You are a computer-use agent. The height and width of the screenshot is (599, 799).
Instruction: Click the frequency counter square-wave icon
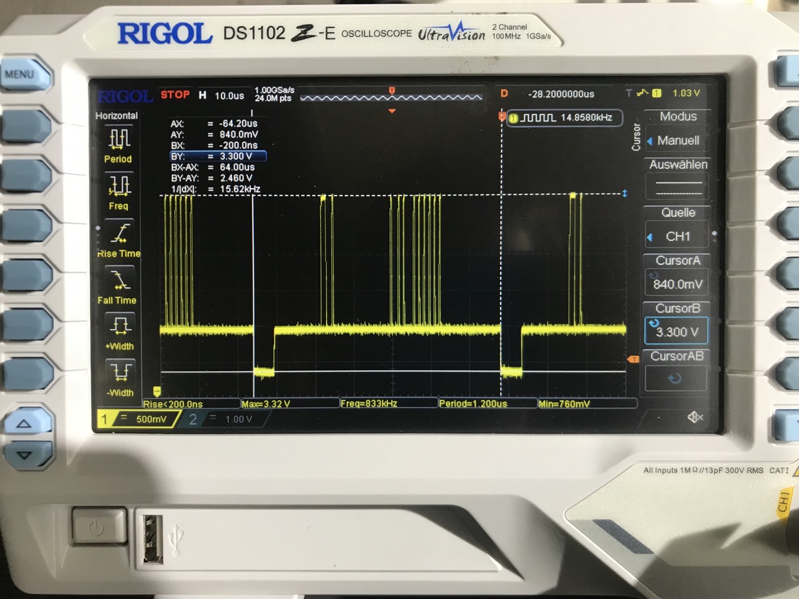[537, 118]
